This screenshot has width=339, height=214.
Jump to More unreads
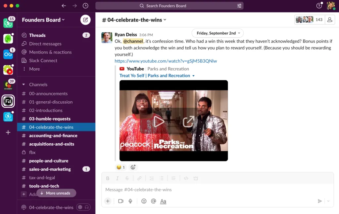point(56,193)
